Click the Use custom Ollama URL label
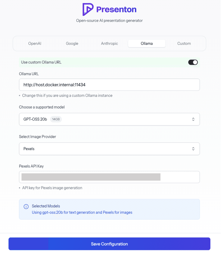 41,62
